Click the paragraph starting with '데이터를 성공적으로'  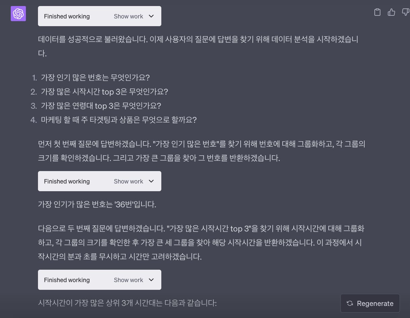[x=198, y=40]
